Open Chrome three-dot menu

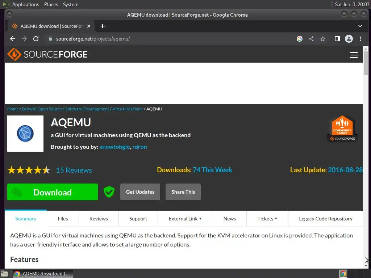(360, 39)
